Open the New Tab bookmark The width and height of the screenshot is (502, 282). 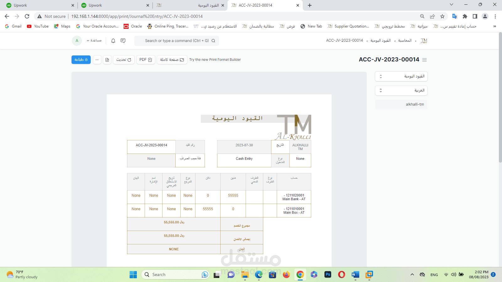[x=311, y=26]
